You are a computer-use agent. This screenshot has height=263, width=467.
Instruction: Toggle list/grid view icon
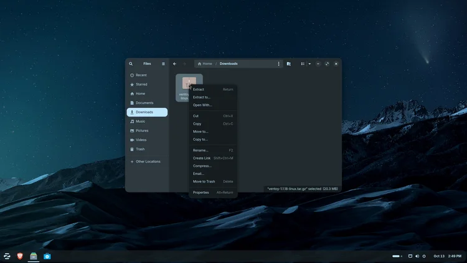tap(303, 64)
